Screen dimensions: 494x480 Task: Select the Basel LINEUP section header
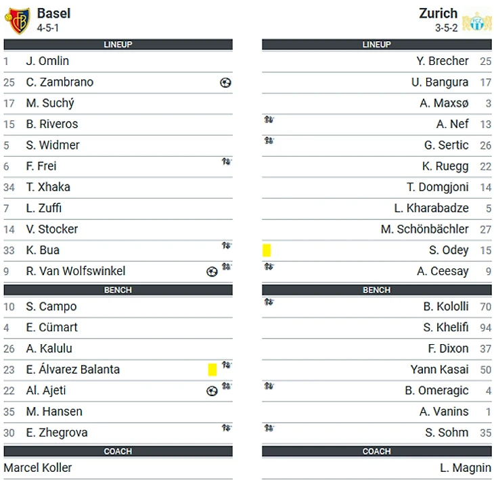(x=118, y=45)
